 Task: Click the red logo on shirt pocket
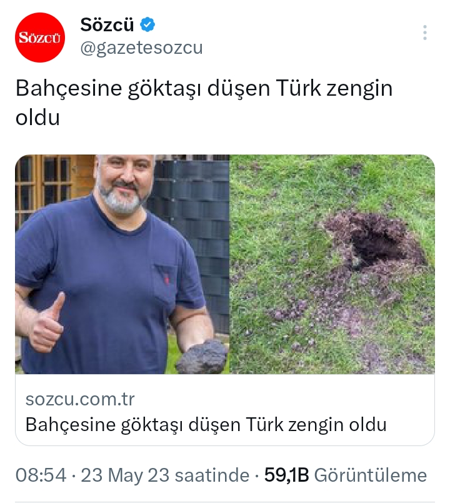[166, 279]
